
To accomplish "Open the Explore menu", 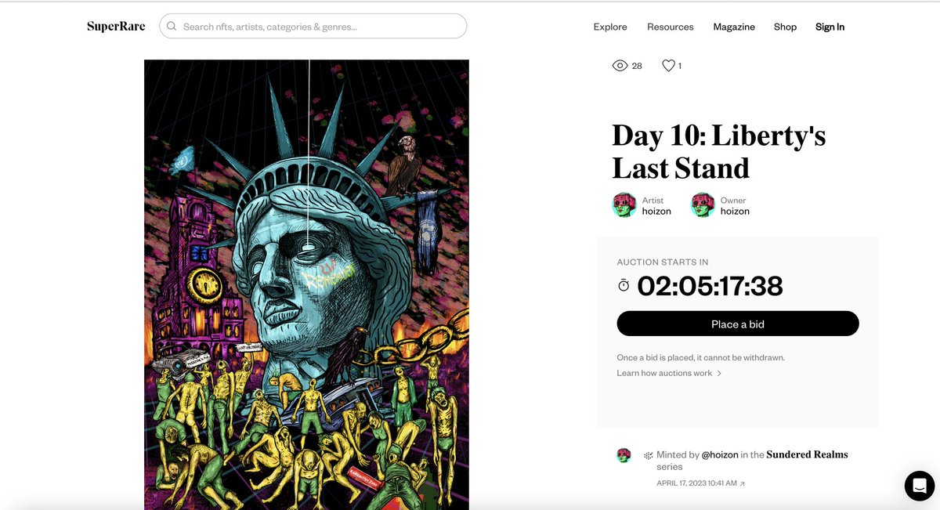I will tap(610, 27).
